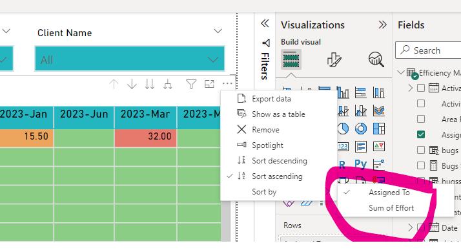Select the 100% stacked column chart visual
The width and height of the screenshot is (461, 252).
click(x=378, y=93)
